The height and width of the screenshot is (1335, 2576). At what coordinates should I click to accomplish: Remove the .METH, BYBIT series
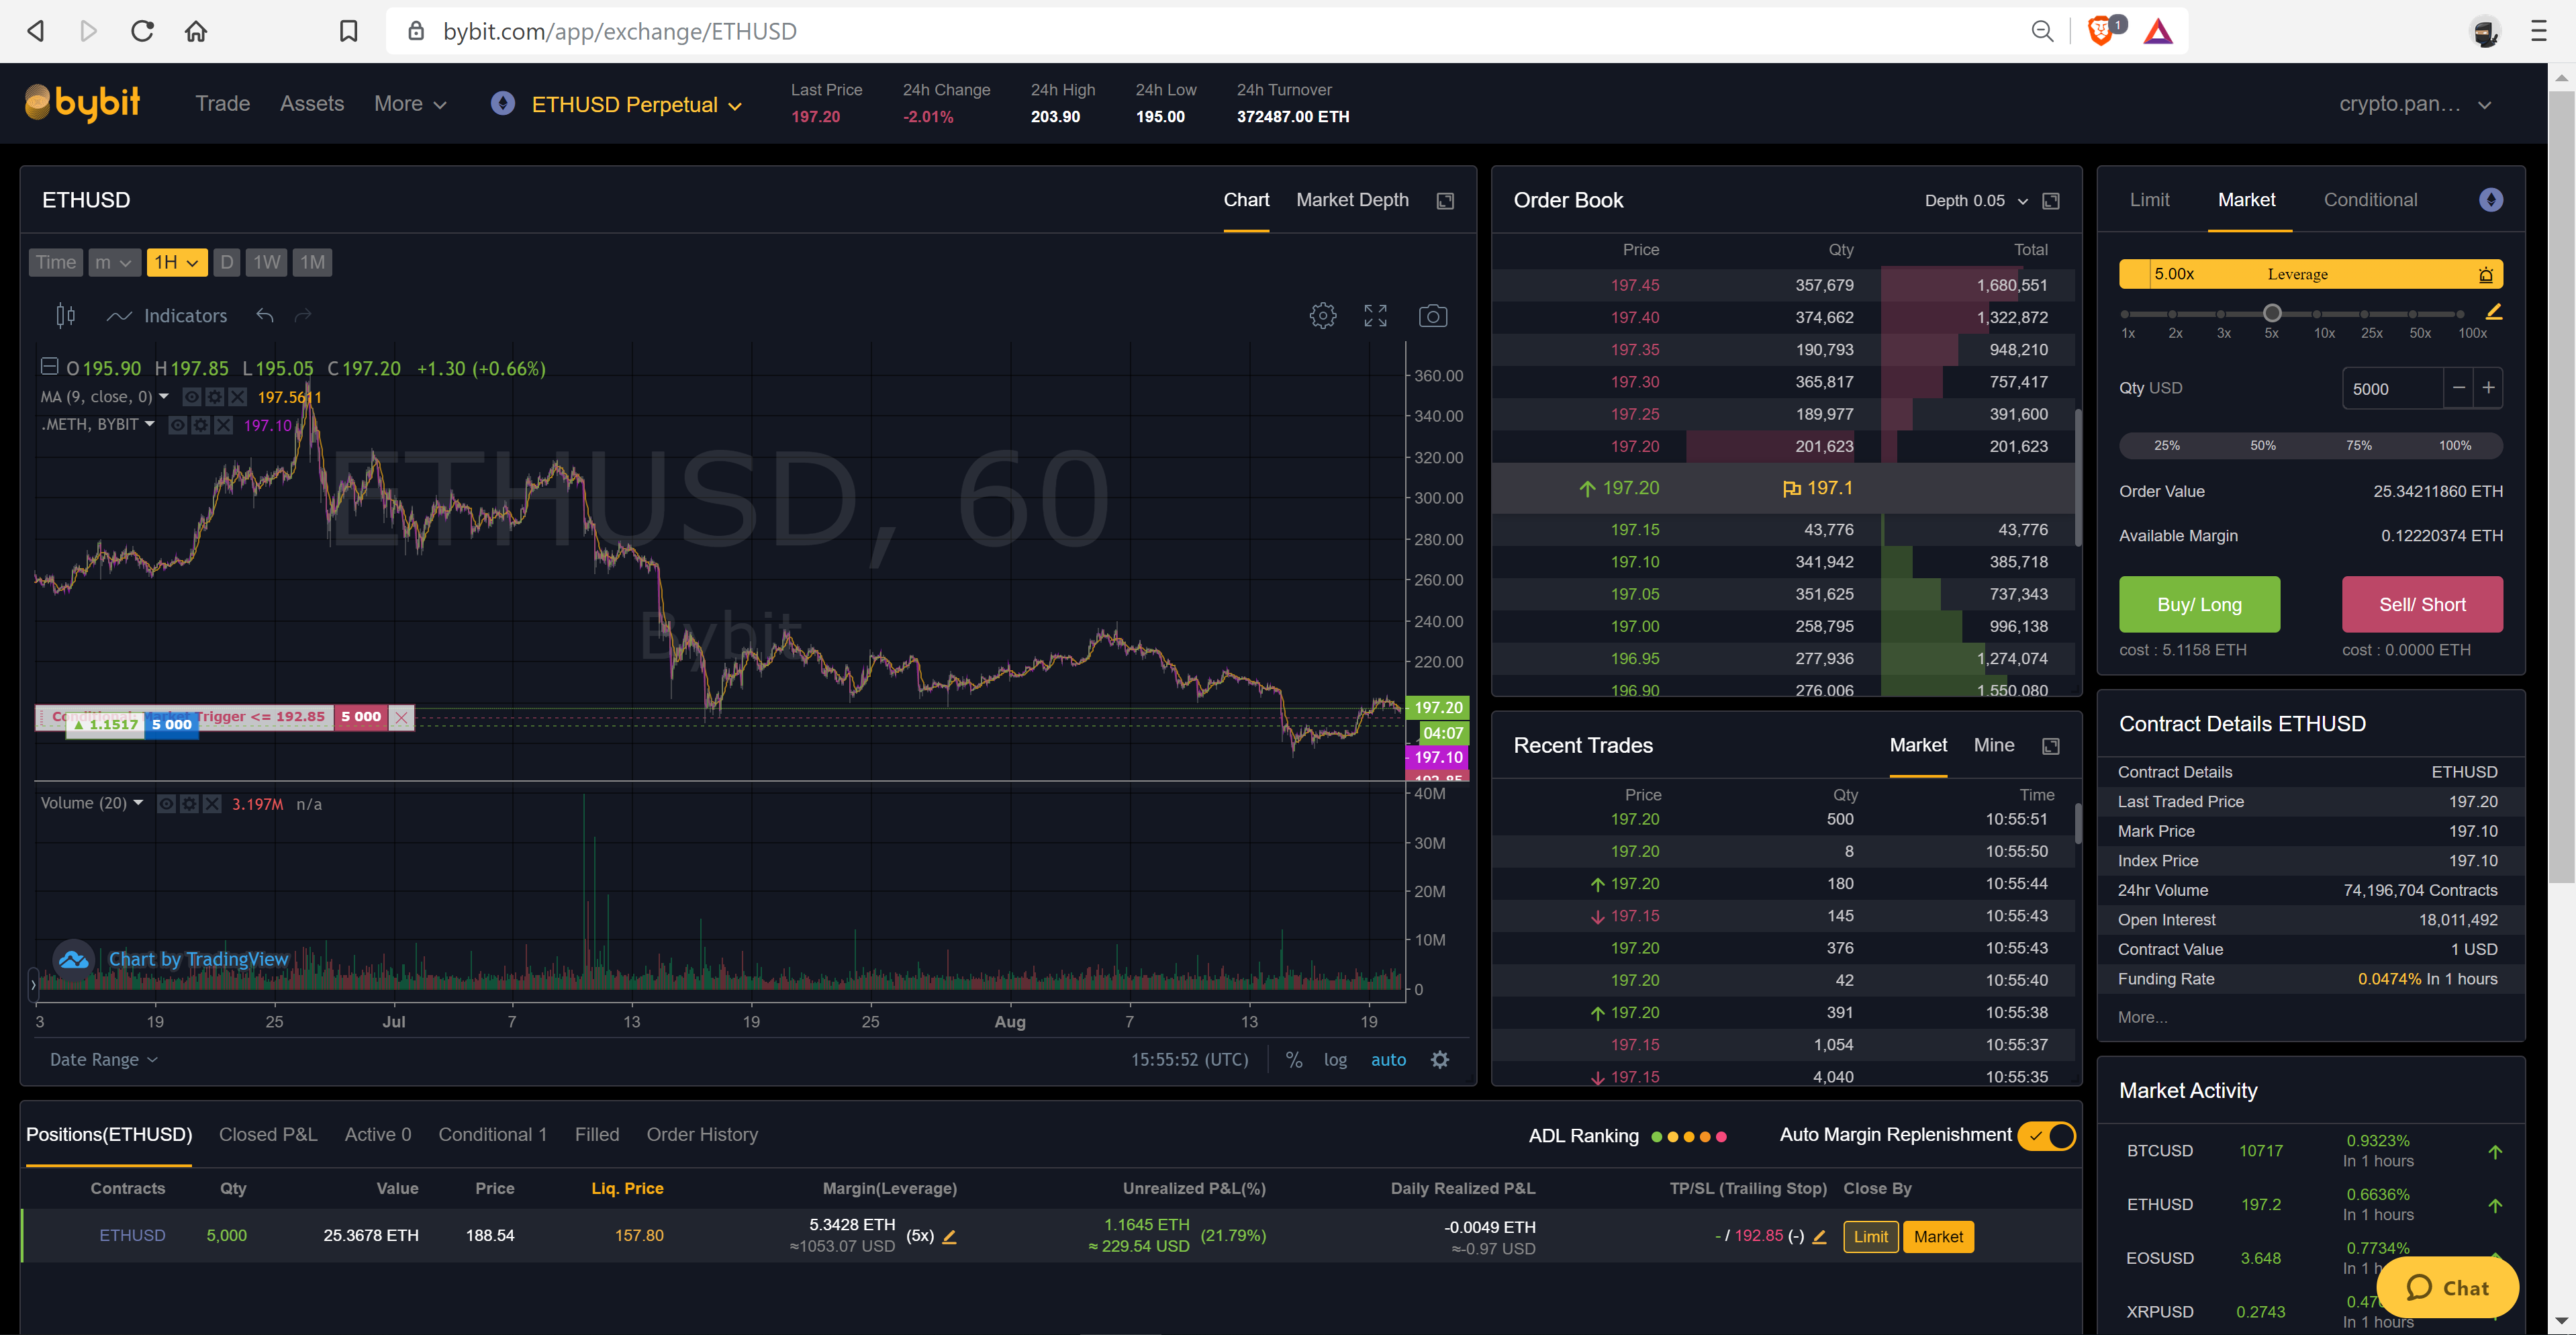pos(223,425)
